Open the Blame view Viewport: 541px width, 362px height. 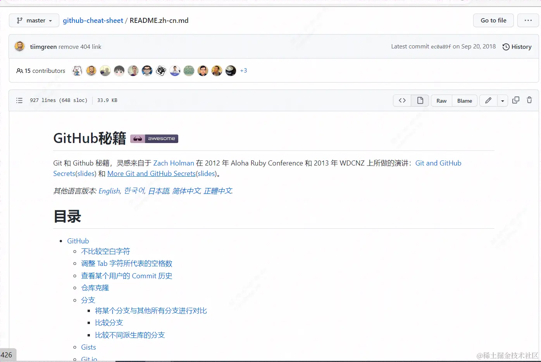tap(465, 101)
